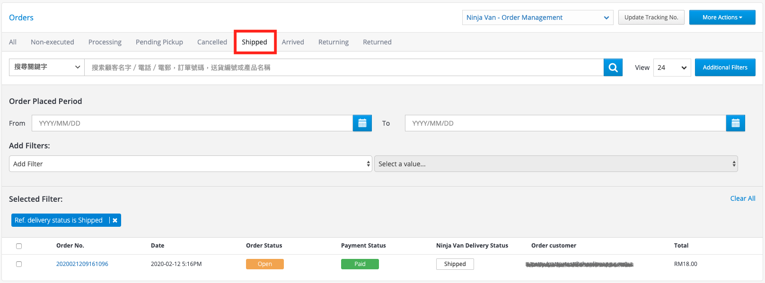Click the blurred order customer email cell
765x283 pixels.
coord(579,264)
